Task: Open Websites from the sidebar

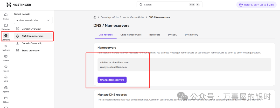Action: tap(6, 27)
